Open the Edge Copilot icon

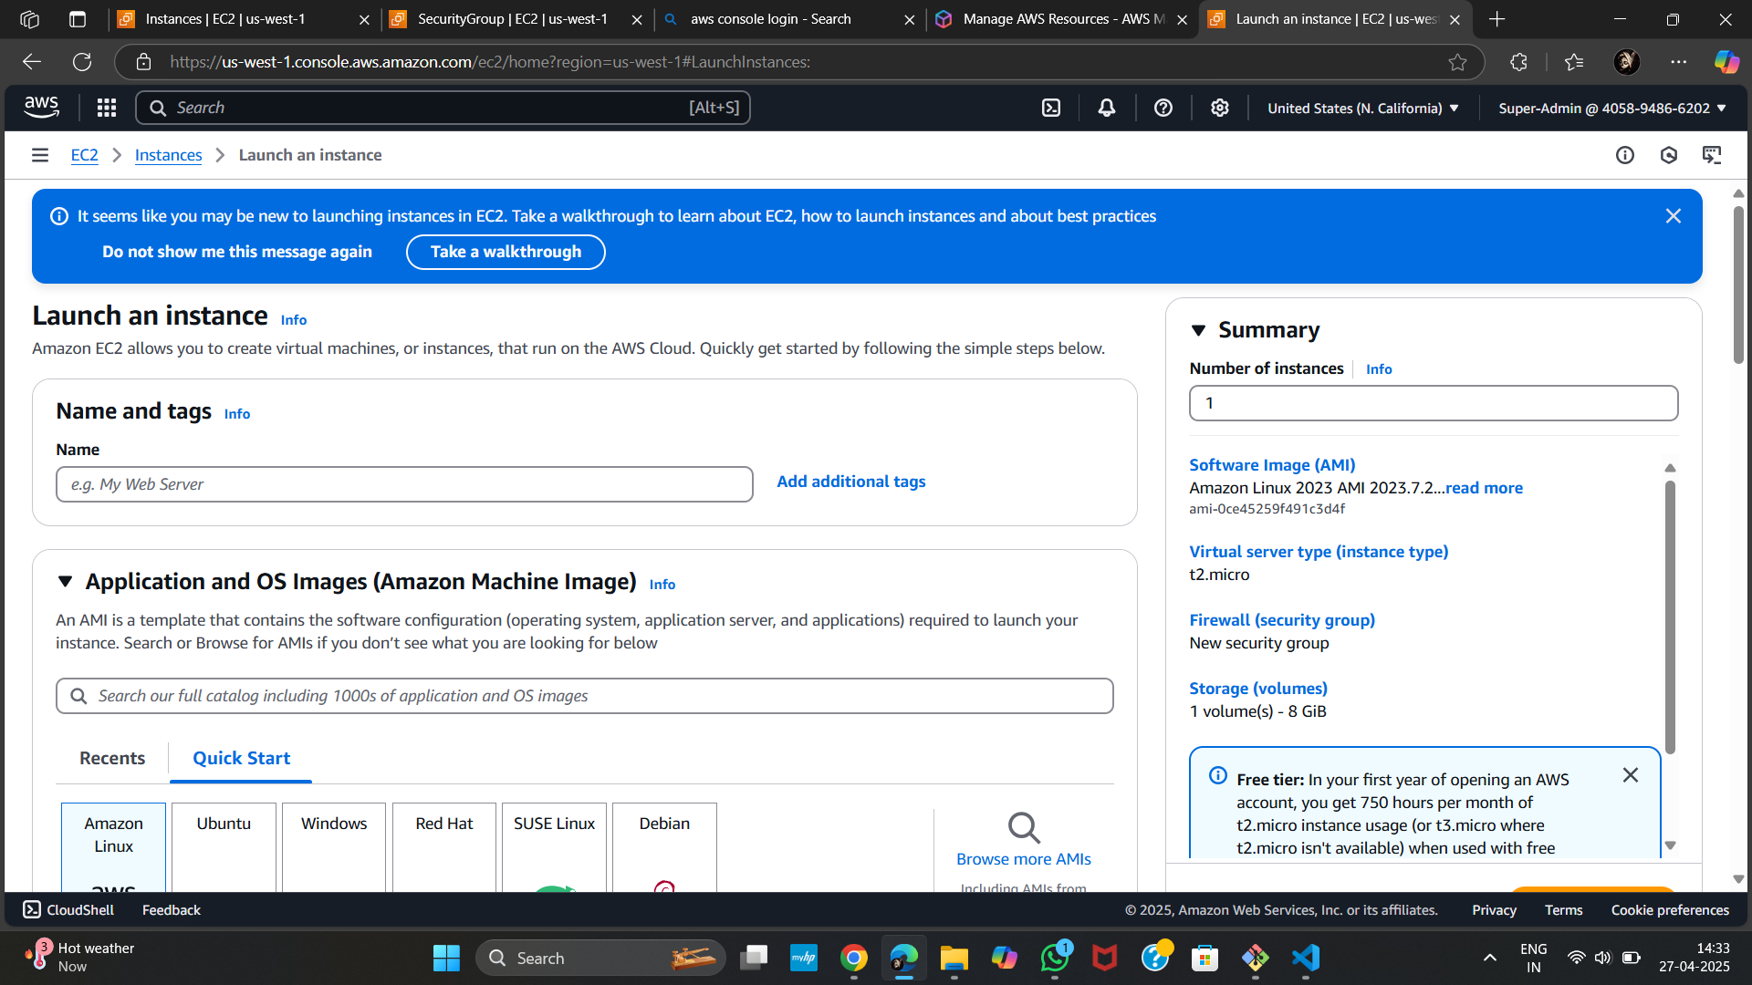tap(1726, 62)
